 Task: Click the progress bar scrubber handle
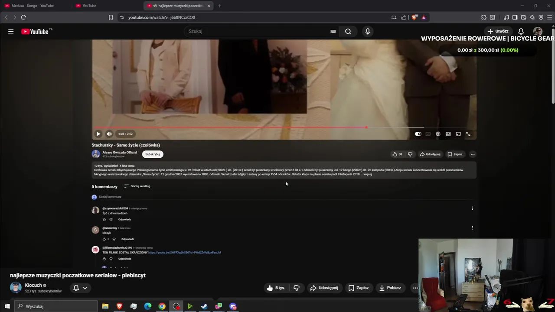tap(366, 127)
